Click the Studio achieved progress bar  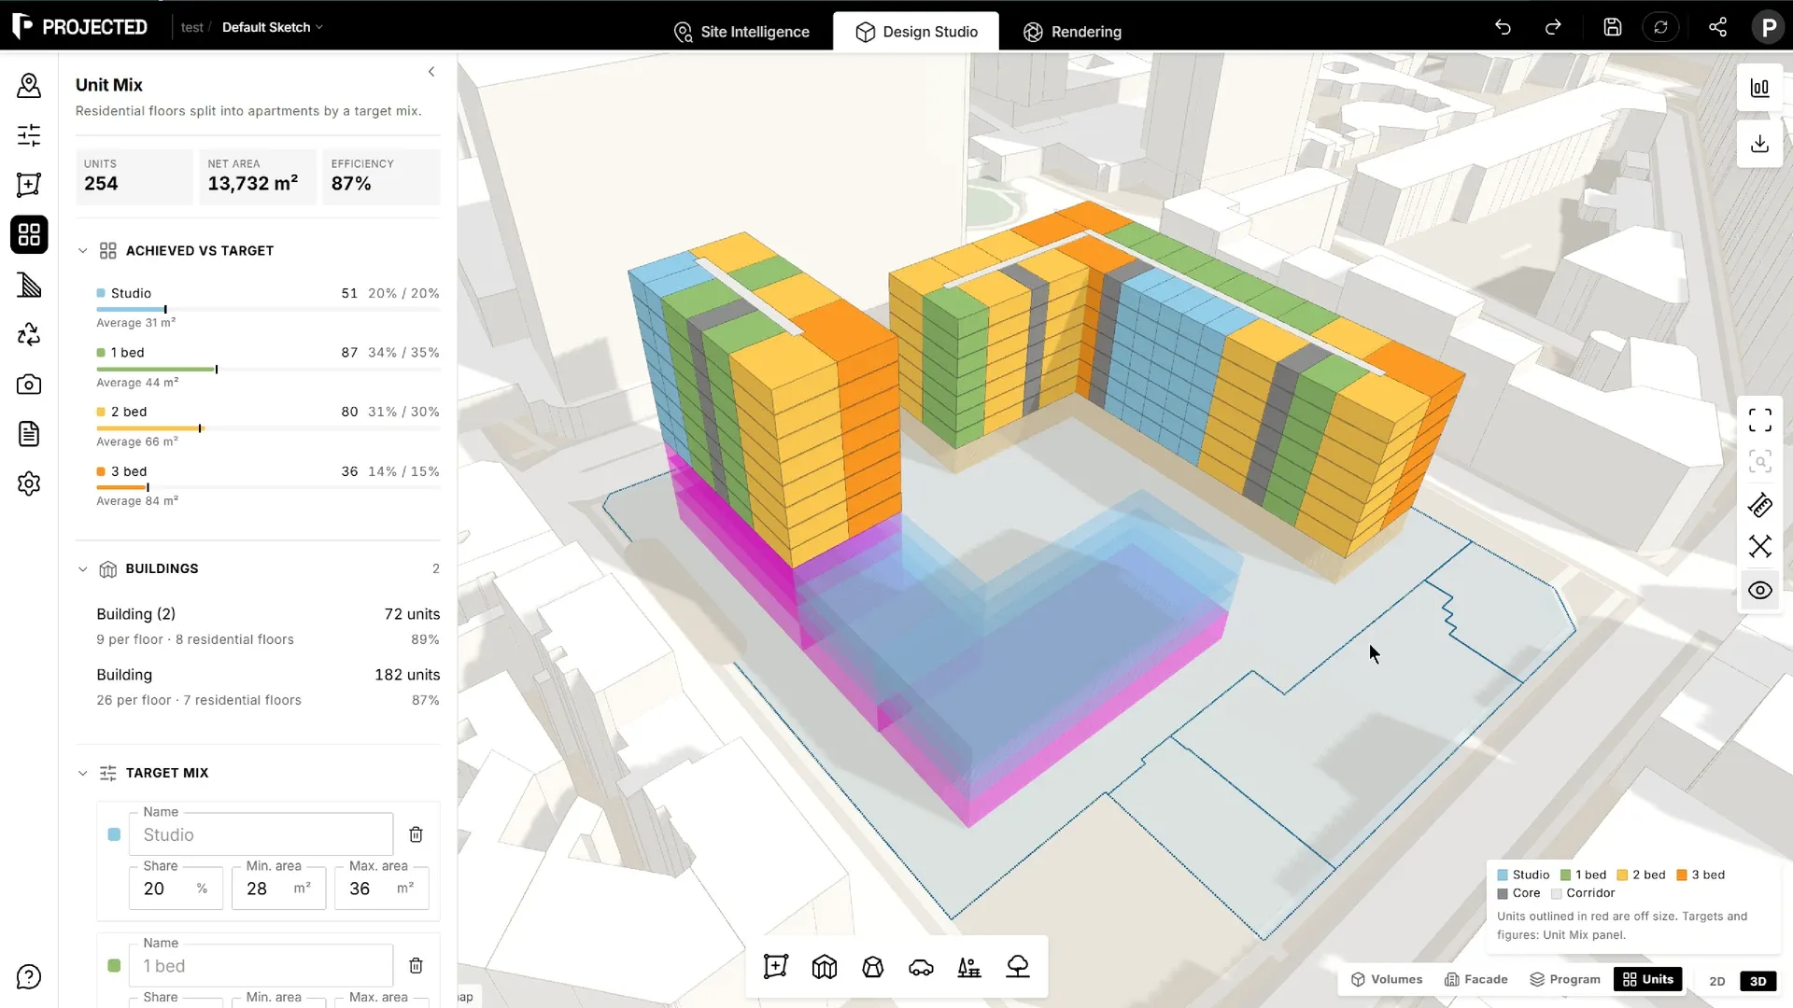(x=268, y=309)
